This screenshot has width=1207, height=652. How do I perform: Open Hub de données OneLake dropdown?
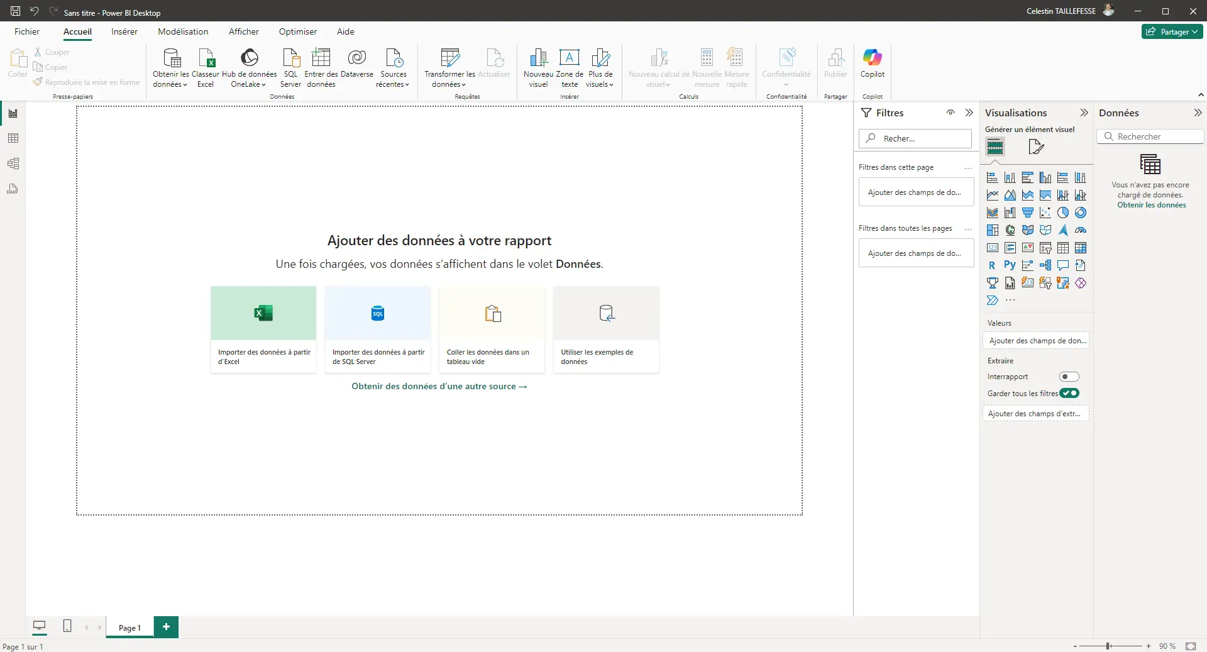[x=249, y=69]
